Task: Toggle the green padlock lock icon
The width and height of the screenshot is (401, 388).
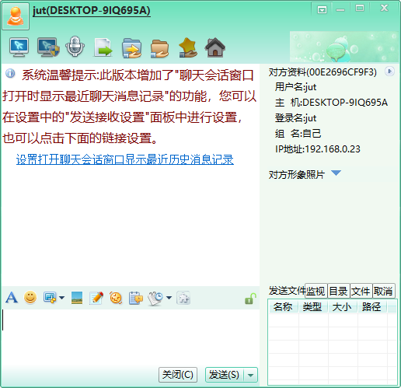Action: [x=250, y=299]
